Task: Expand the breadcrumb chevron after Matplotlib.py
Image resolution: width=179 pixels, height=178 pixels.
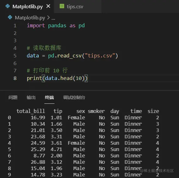Action: pyautogui.click(x=48, y=17)
